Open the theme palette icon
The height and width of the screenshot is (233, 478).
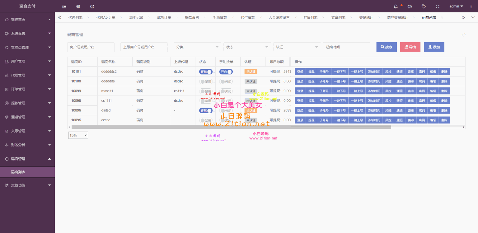point(410,6)
